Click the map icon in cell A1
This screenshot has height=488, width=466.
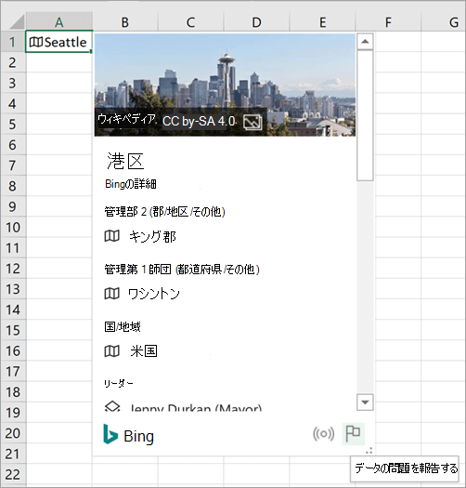click(36, 42)
